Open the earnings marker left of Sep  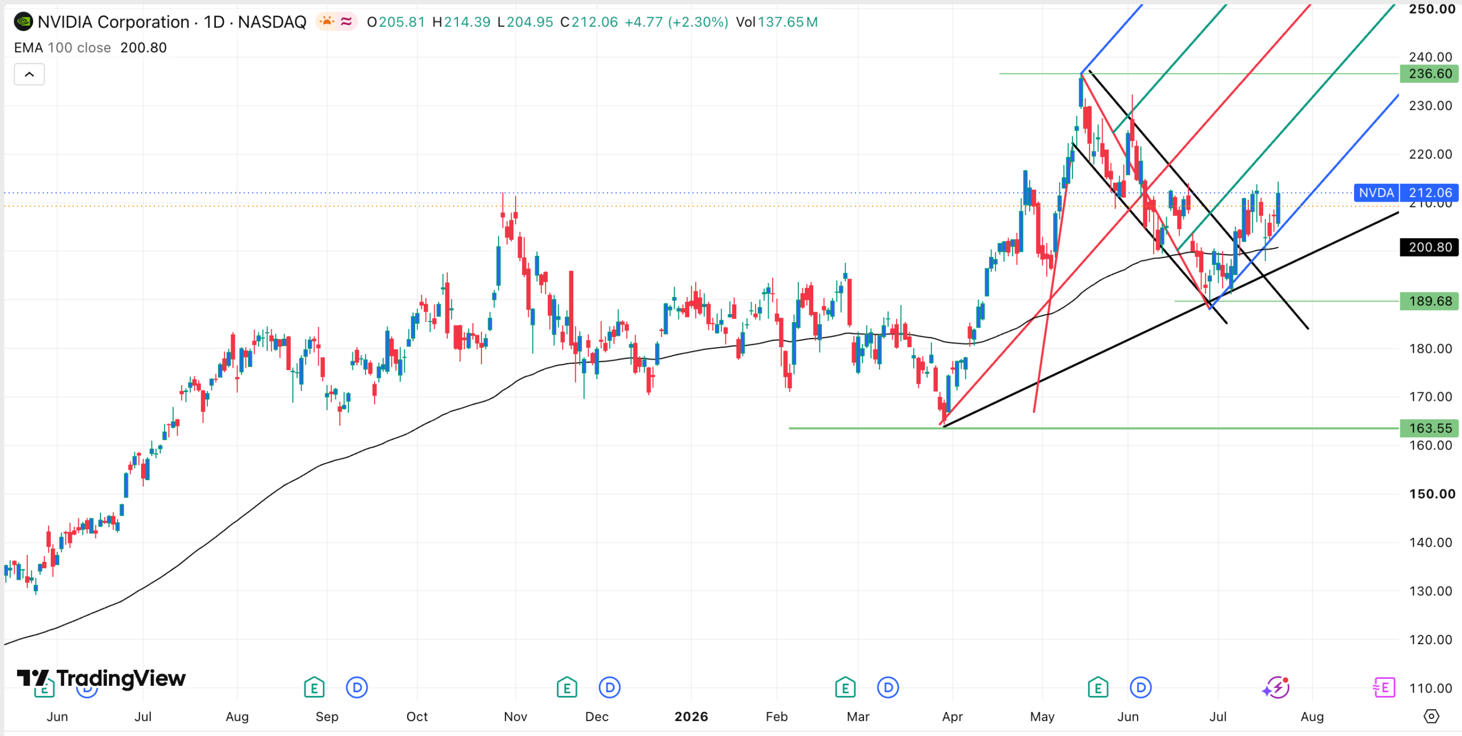(x=314, y=687)
